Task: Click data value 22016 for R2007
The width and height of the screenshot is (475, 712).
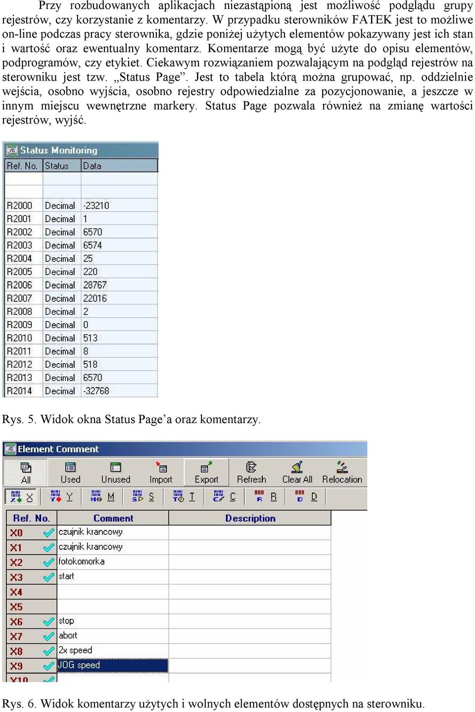Action: [x=95, y=298]
